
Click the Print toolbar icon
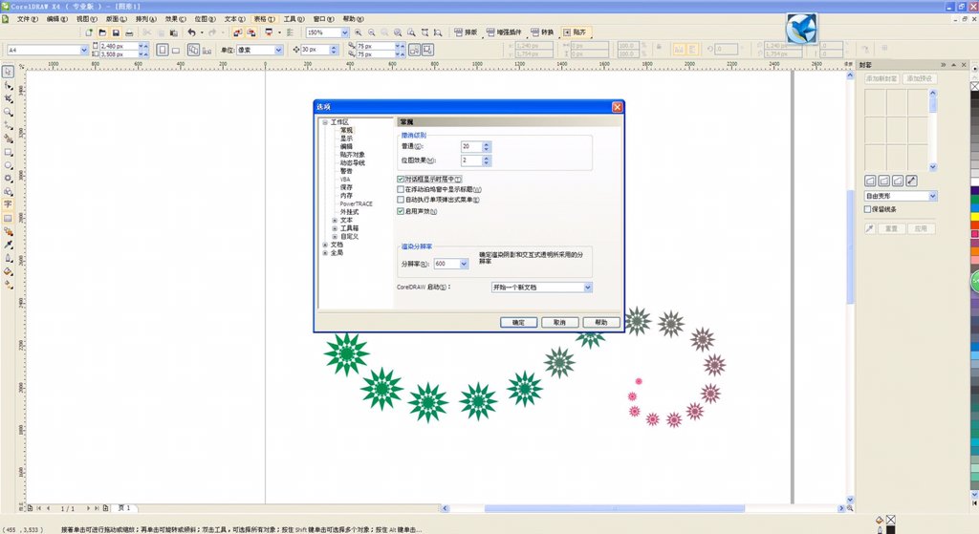[129, 32]
